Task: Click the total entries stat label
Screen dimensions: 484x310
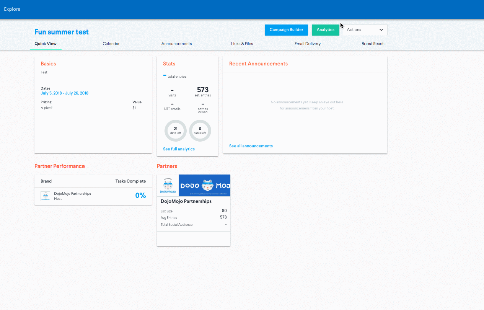Action: coord(177,77)
